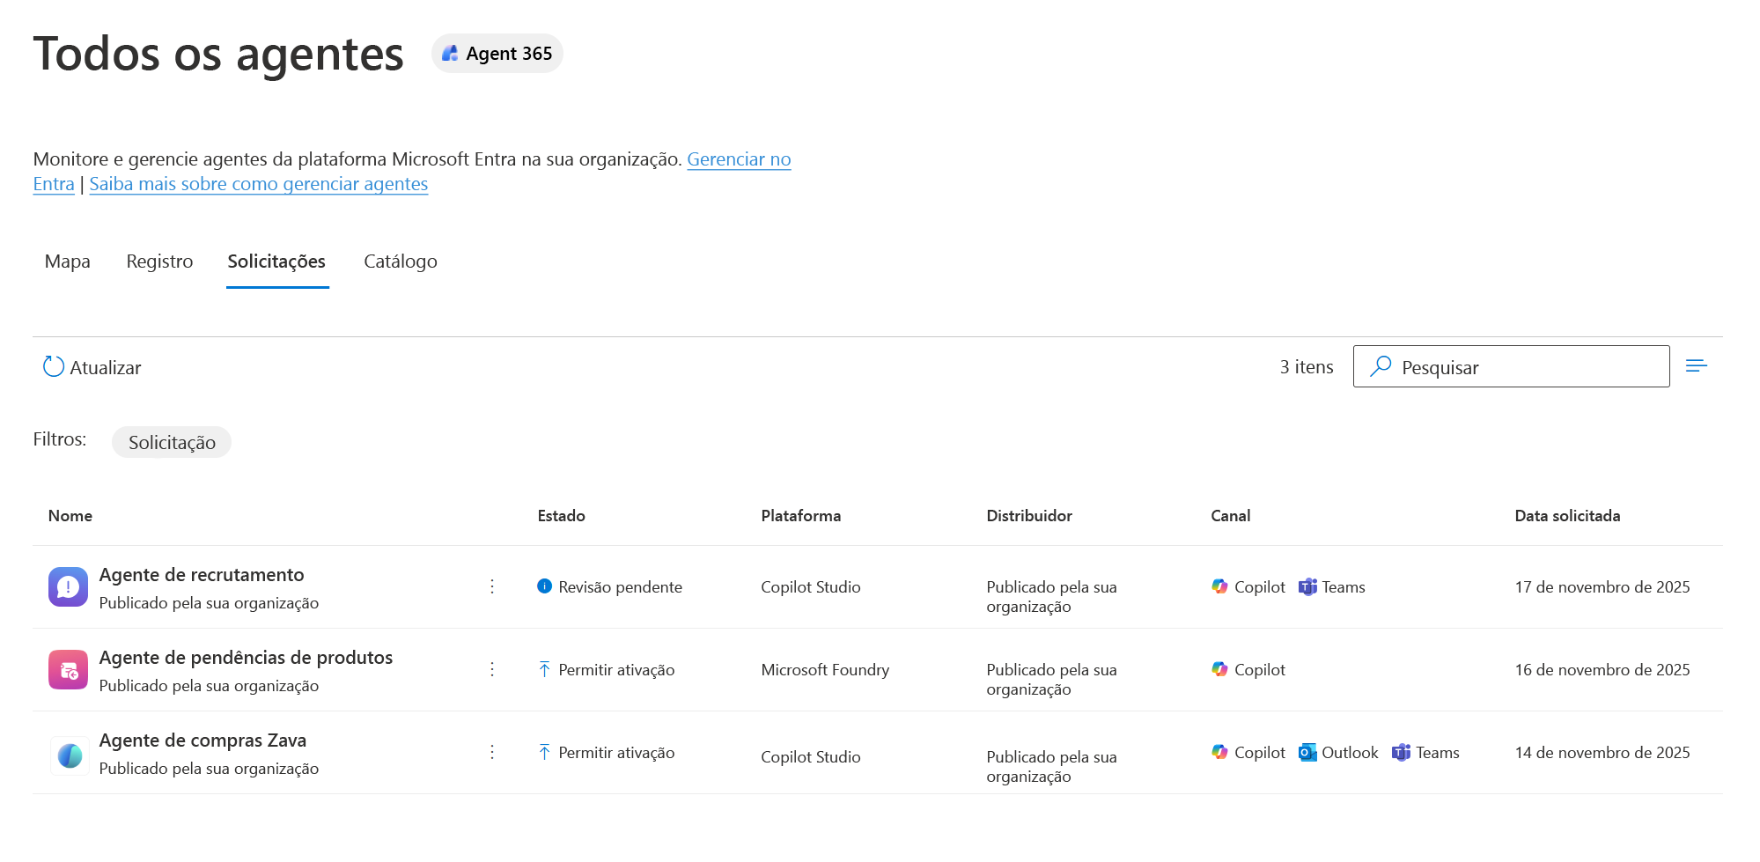1760x862 pixels.
Task: Switch to the Catálogo tab
Action: click(401, 262)
